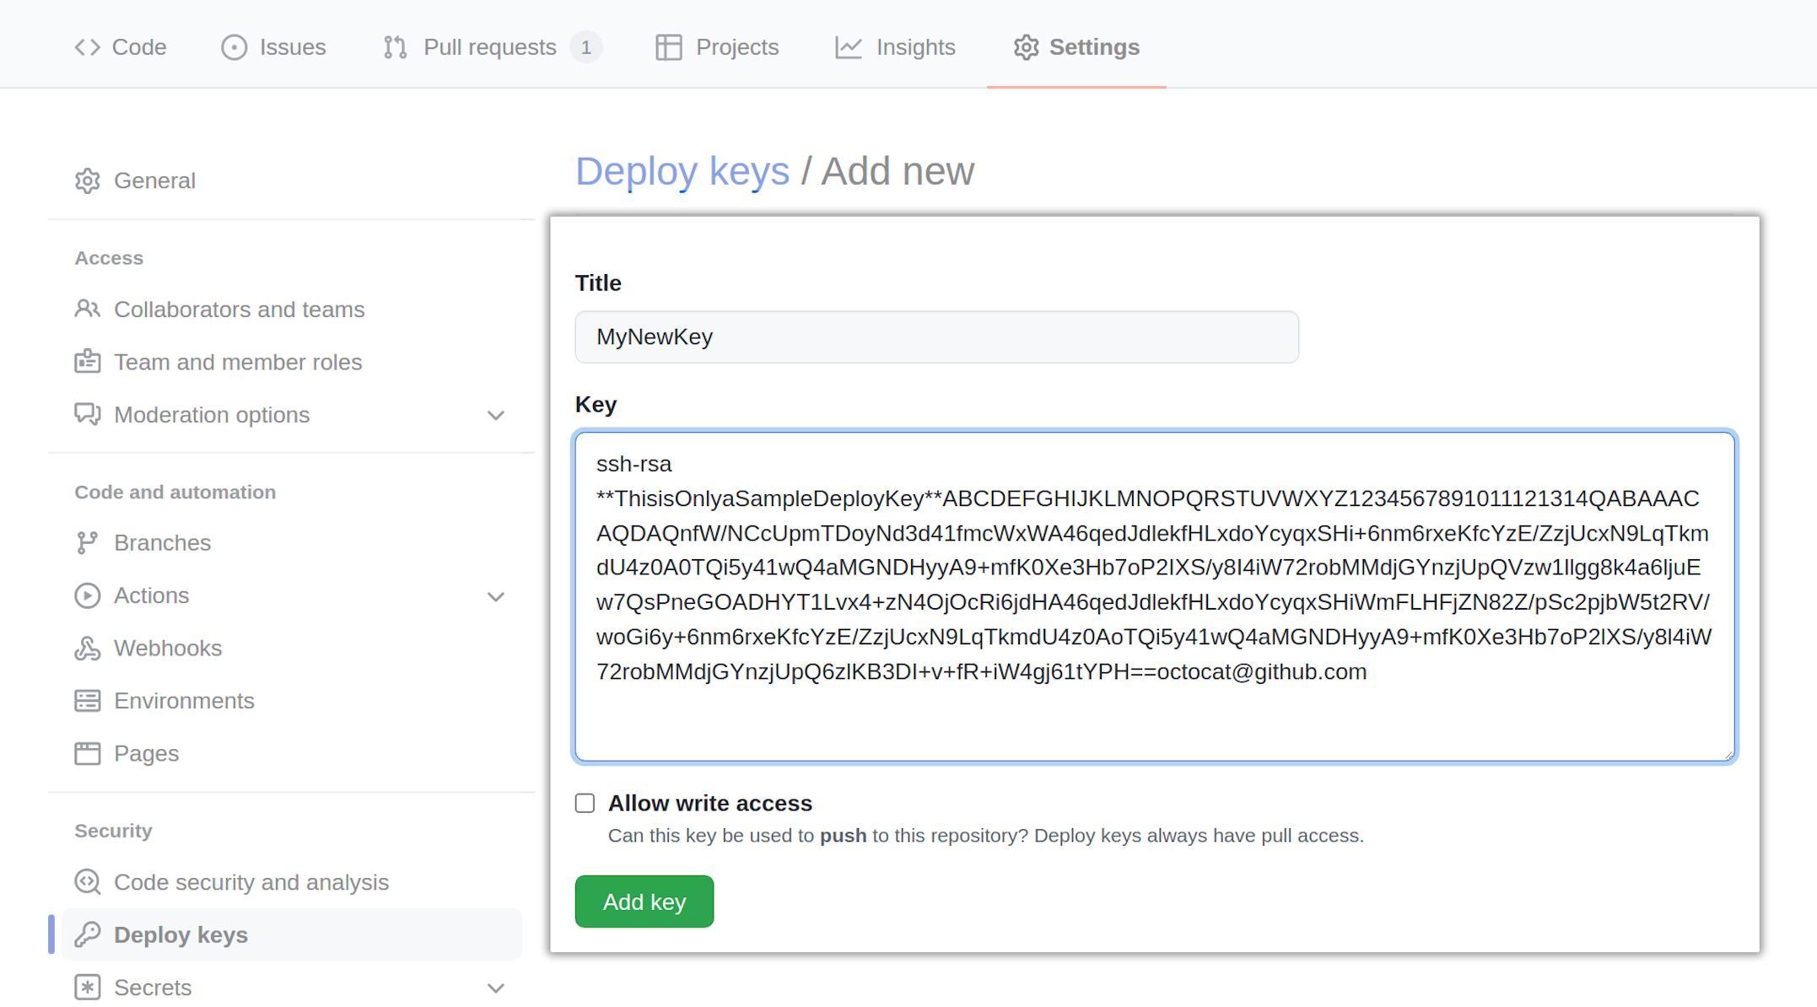Click the Projects icon

click(x=668, y=47)
